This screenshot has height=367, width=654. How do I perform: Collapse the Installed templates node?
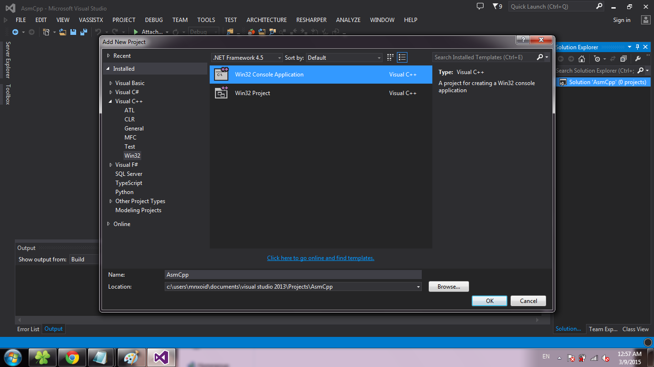(108, 69)
